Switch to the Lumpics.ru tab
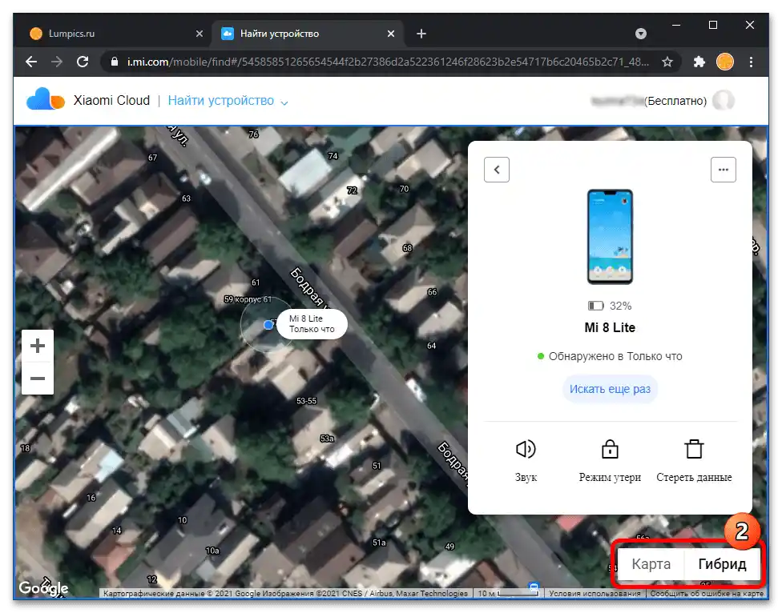 click(116, 34)
